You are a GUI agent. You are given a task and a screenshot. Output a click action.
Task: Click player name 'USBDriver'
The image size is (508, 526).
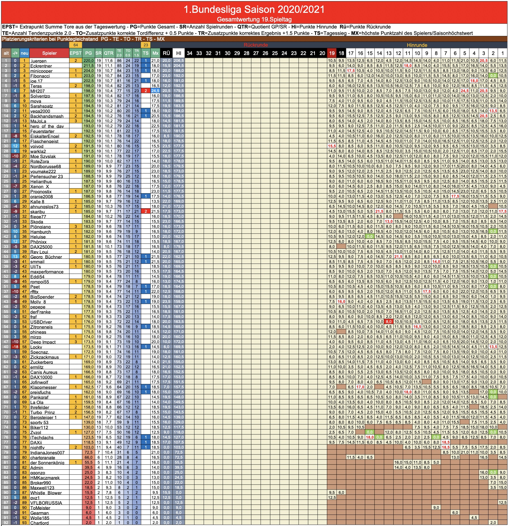pyautogui.click(x=41, y=322)
